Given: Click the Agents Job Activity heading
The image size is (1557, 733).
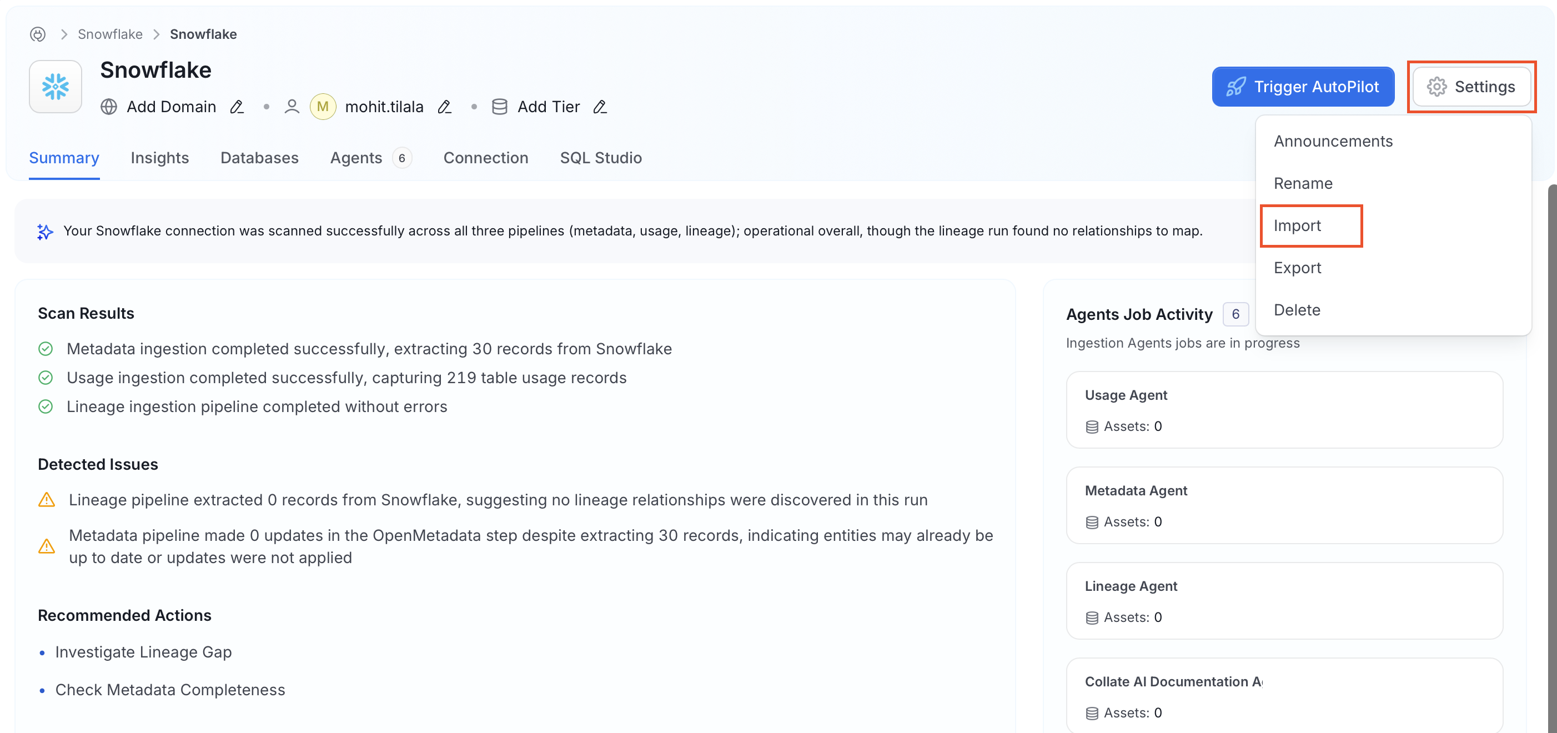Looking at the screenshot, I should (1139, 314).
